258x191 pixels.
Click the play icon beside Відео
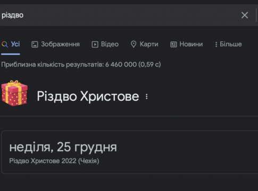[95, 45]
